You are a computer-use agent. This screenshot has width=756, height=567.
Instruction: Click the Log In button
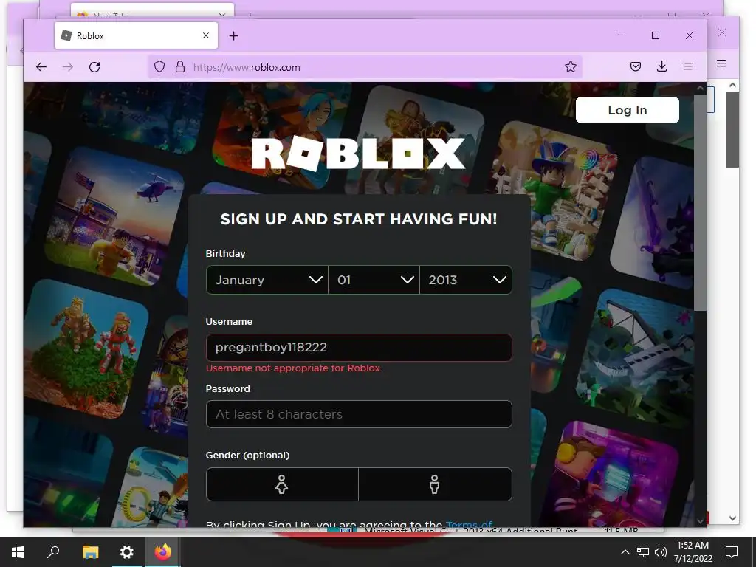pyautogui.click(x=628, y=110)
